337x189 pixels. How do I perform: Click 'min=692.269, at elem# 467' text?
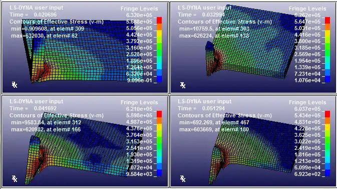click(x=214, y=122)
